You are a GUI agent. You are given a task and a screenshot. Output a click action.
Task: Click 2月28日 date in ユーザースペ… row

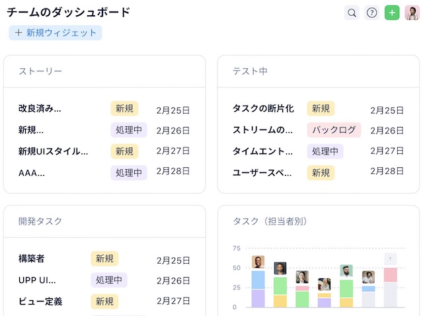click(x=387, y=171)
